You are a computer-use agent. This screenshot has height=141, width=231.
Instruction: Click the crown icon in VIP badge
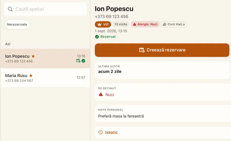100,24
